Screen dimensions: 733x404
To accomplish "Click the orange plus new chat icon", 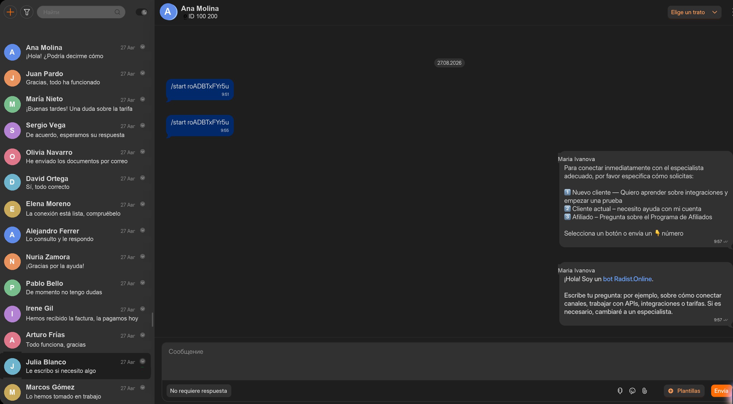I will 10,12.
